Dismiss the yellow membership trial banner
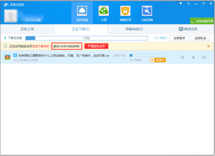 pyautogui.click(x=208, y=46)
